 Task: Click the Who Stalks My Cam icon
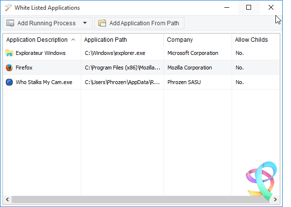click(x=9, y=82)
